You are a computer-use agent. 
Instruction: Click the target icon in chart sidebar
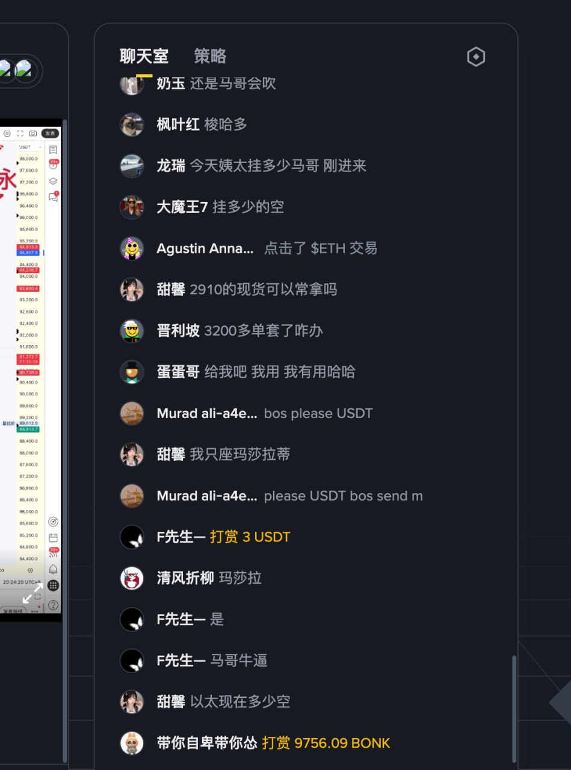[x=53, y=522]
